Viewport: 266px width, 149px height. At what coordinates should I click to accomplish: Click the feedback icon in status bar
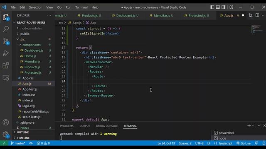click(x=256, y=143)
